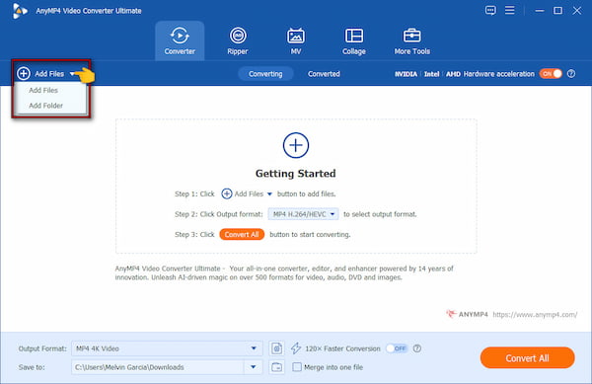Viewport: 592px width, 384px height.
Task: Open the Ripper tab
Action: coord(238,40)
